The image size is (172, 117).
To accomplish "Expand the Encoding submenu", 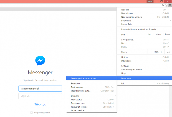I will click(92, 96).
